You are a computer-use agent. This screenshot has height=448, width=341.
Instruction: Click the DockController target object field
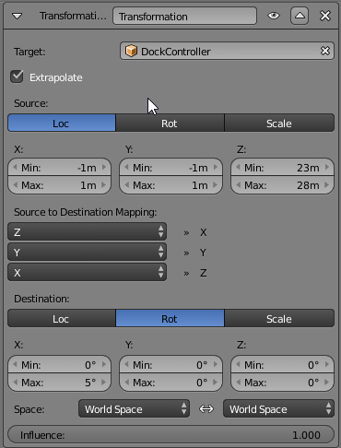pos(227,52)
